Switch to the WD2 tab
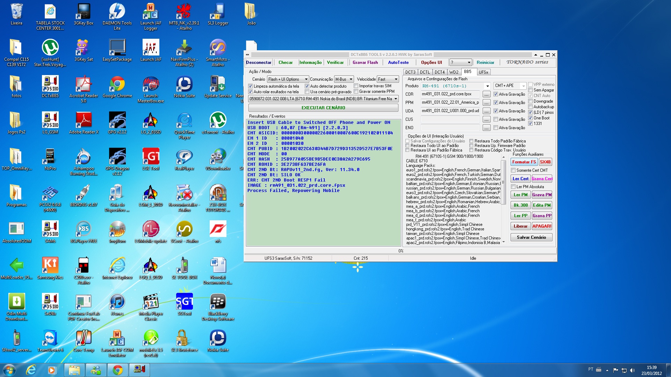 tap(454, 72)
